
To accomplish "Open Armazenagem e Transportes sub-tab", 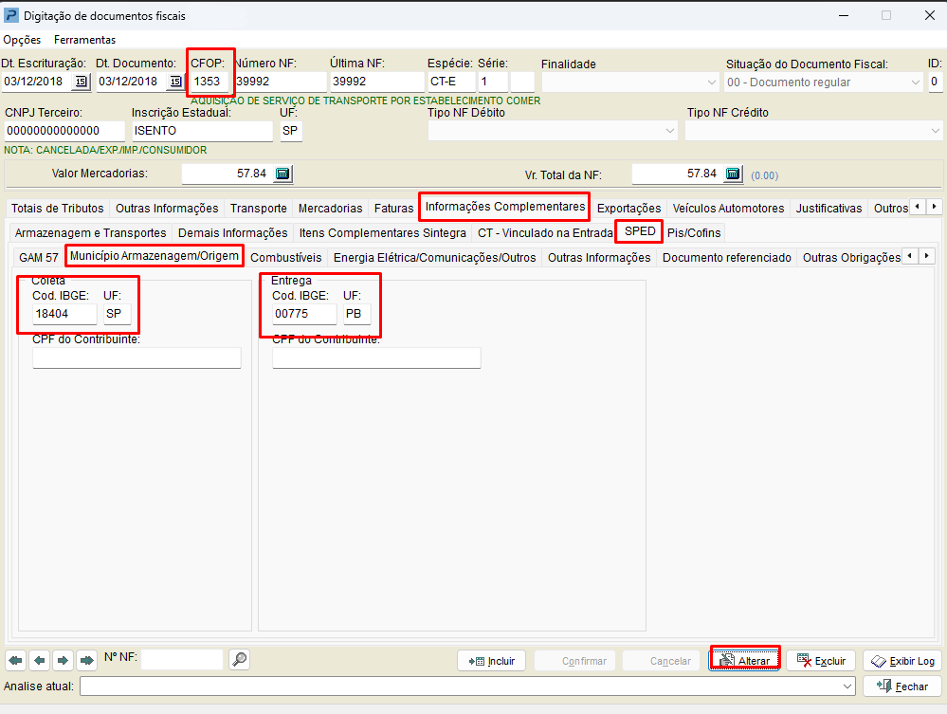I will tap(91, 233).
